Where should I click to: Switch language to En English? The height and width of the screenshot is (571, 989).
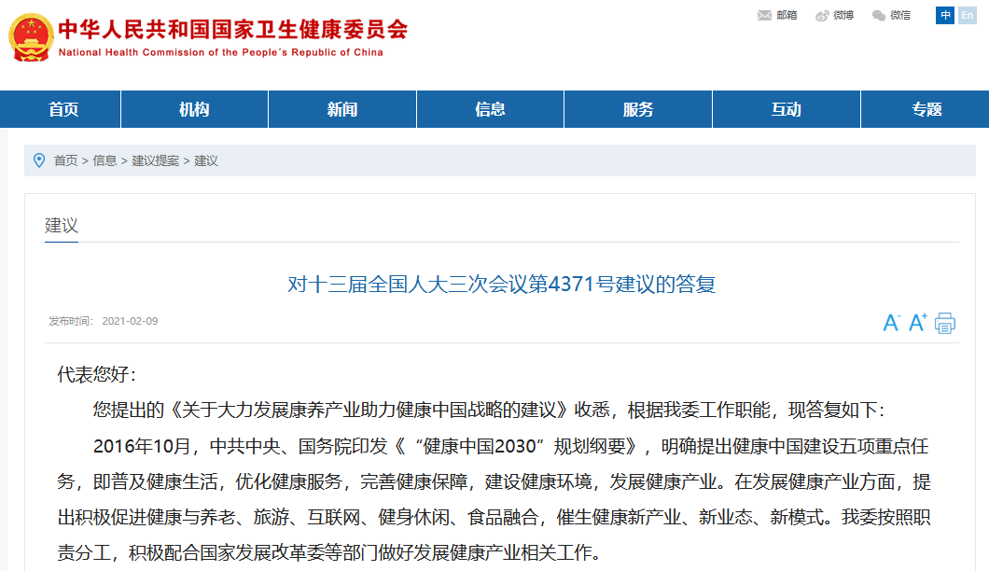pyautogui.click(x=967, y=15)
